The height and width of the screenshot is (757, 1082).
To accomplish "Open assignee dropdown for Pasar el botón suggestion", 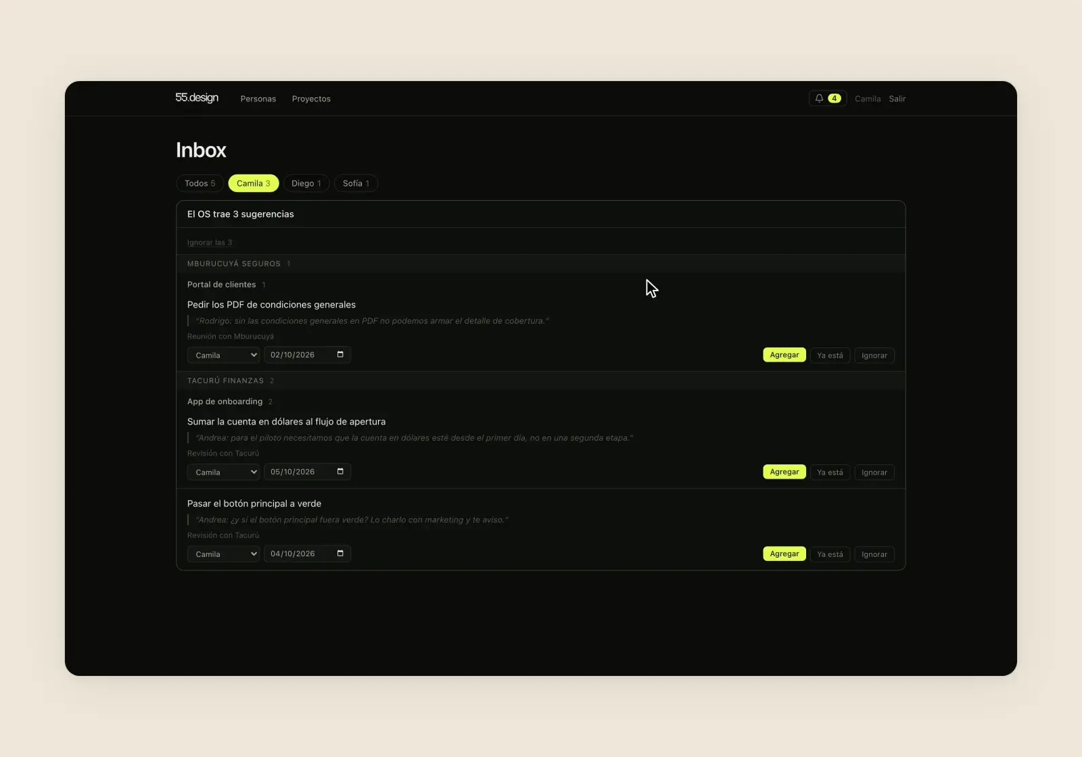I will [x=224, y=554].
